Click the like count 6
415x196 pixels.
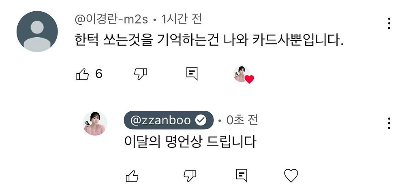pyautogui.click(x=99, y=74)
